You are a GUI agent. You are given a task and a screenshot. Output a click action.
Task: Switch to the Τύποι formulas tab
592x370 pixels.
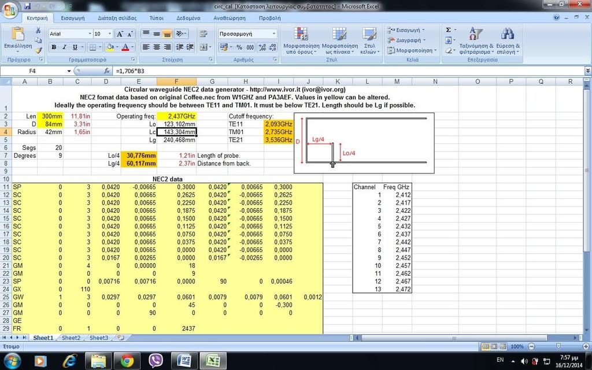click(x=156, y=18)
